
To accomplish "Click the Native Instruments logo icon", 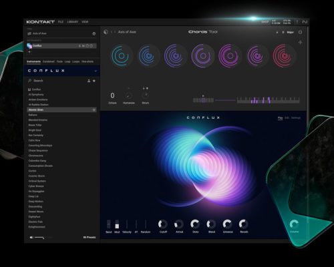I will tap(305, 22).
